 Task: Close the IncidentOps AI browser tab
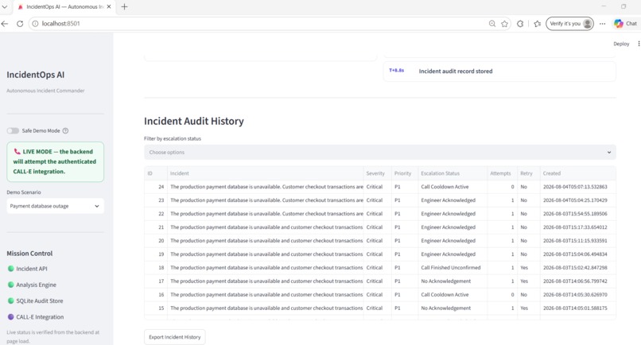coord(109,6)
